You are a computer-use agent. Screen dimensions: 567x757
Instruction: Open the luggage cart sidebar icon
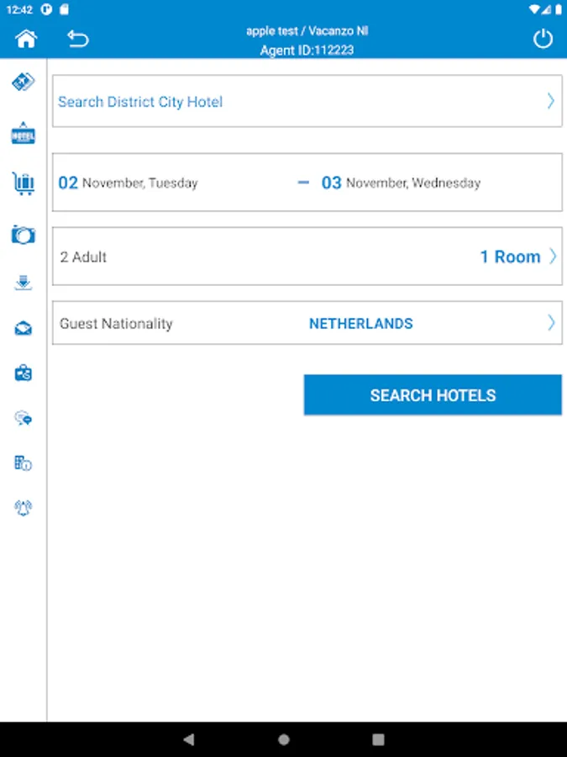pyautogui.click(x=24, y=184)
